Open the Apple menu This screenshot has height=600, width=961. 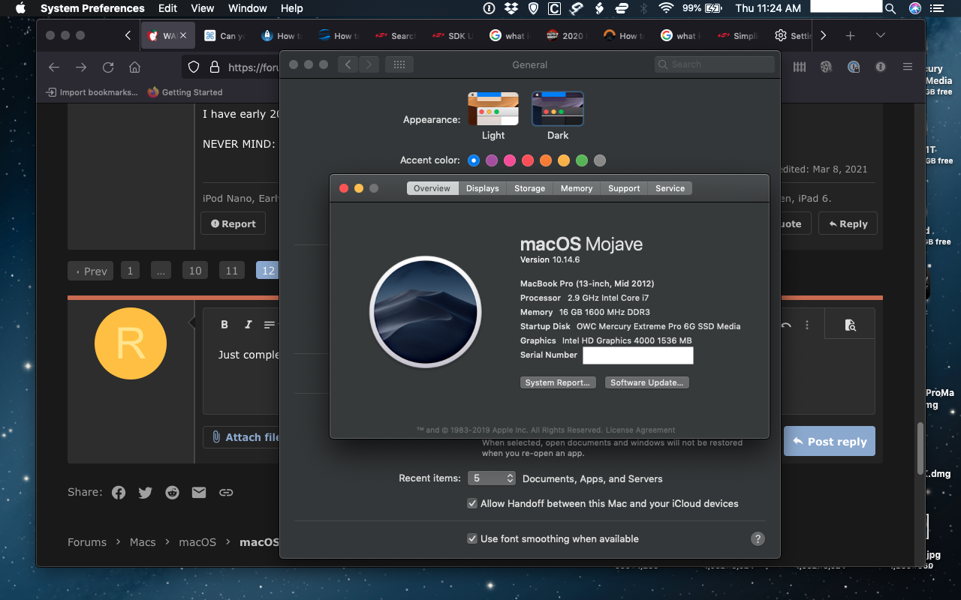point(20,8)
